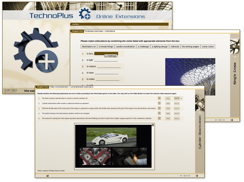Select TRUE for statement 5
The image size is (244, 182).
pos(168,119)
